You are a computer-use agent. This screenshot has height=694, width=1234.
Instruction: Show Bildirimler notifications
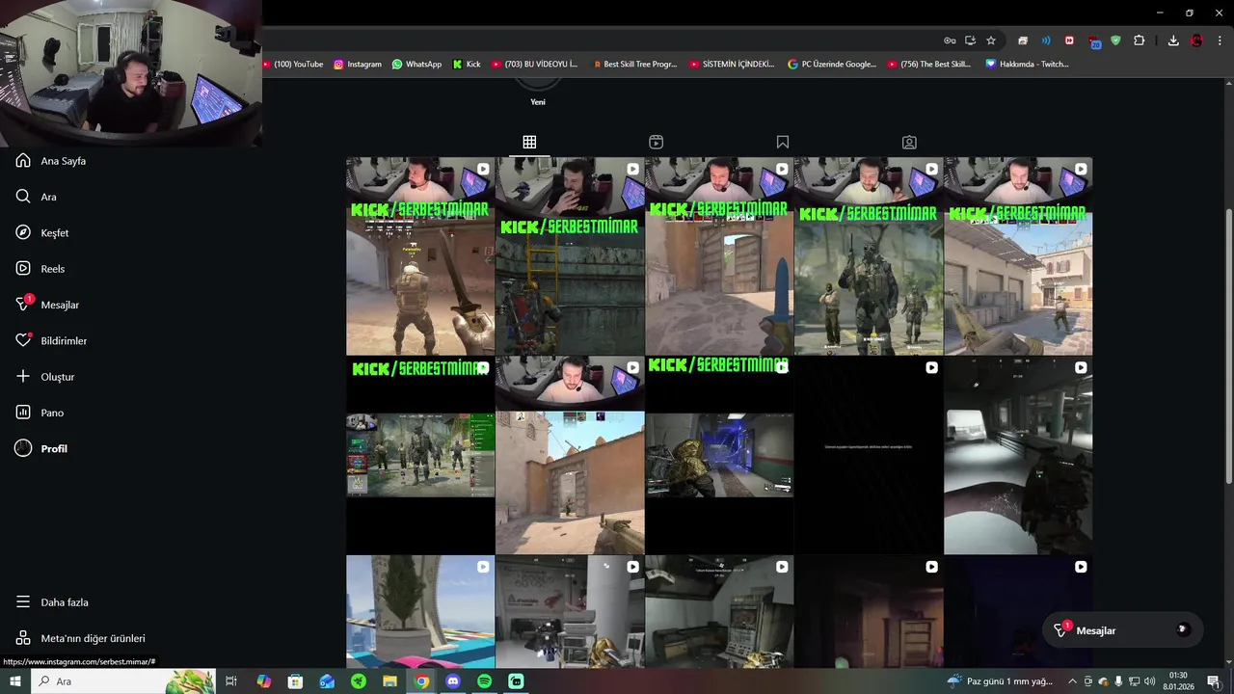pyautogui.click(x=51, y=341)
